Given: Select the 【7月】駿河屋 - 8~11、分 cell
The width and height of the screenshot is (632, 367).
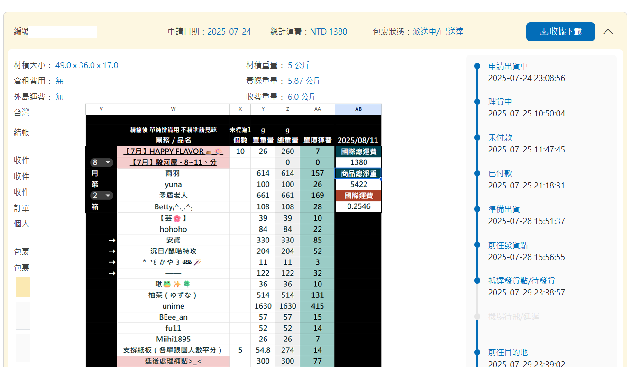Looking at the screenshot, I should coord(173,162).
